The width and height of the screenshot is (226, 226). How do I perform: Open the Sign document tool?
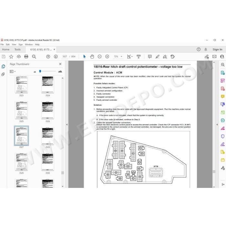coord(165,56)
